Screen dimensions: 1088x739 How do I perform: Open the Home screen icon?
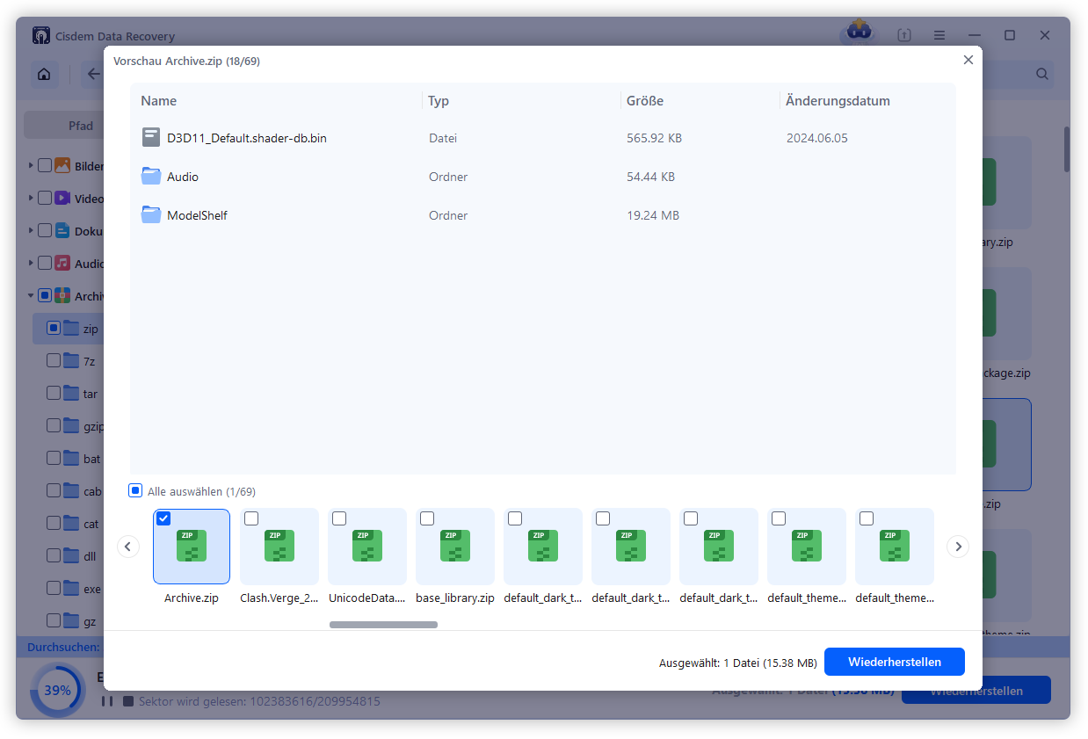click(x=44, y=75)
